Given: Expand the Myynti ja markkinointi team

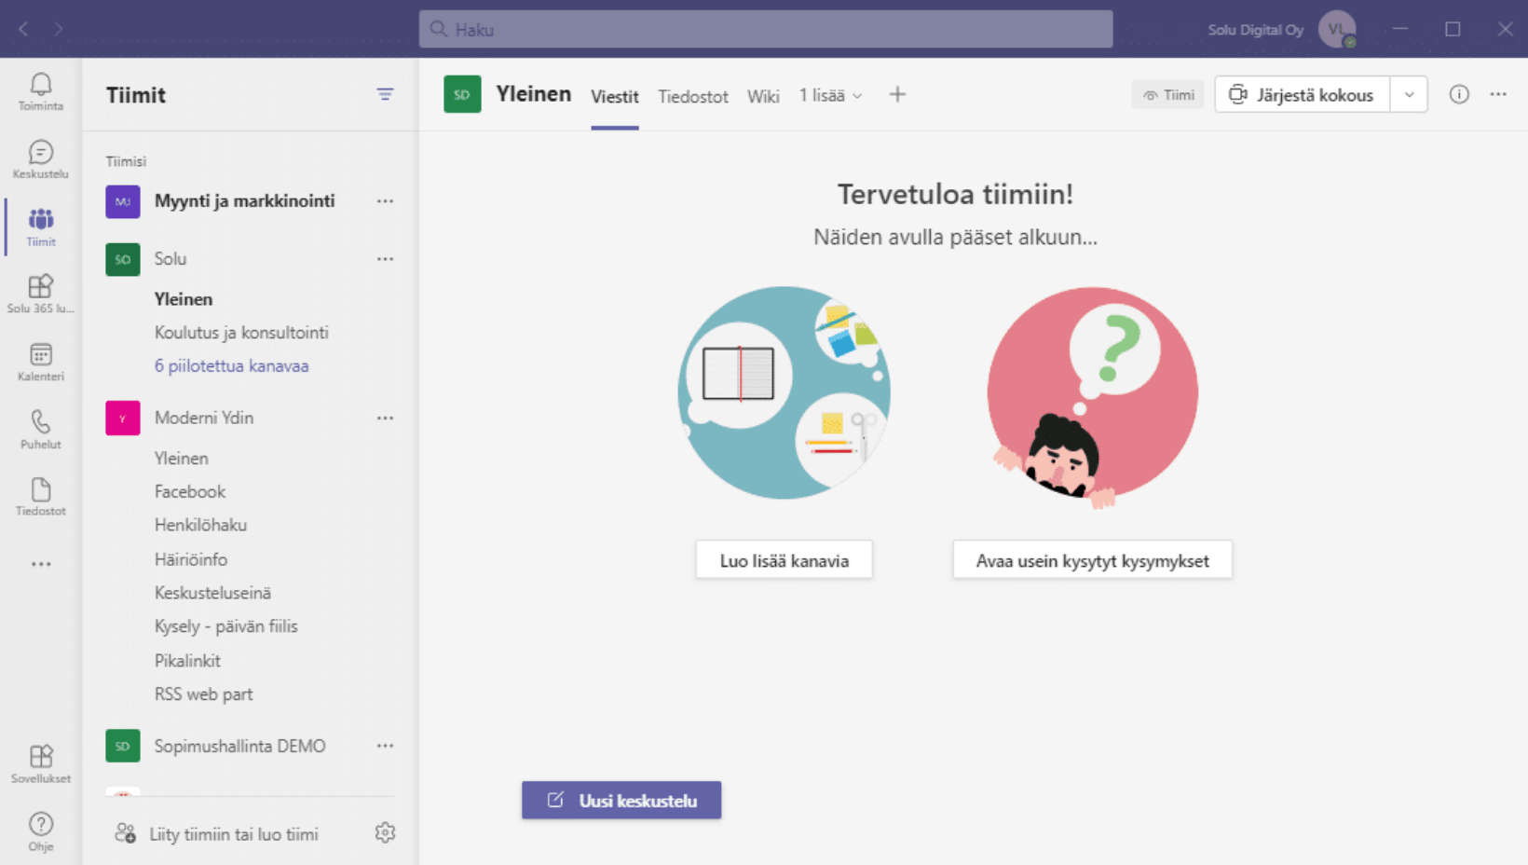Looking at the screenshot, I should (244, 201).
